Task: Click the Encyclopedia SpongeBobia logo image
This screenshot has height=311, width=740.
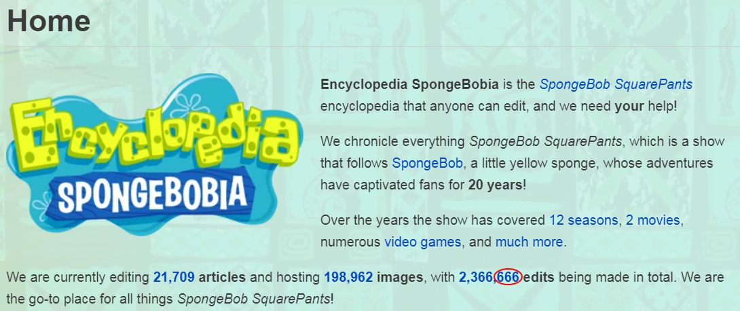Action: click(x=154, y=155)
